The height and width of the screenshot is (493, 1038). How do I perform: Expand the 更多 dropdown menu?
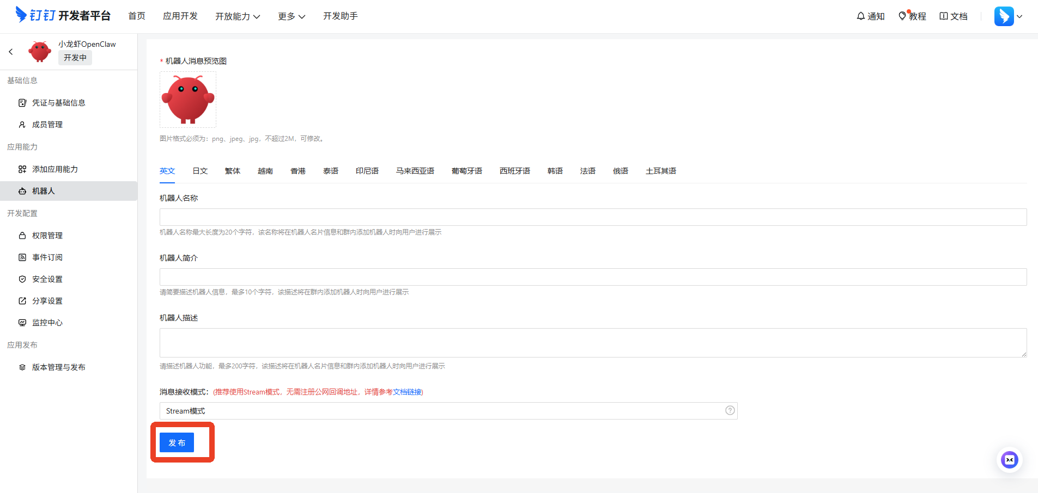(x=291, y=16)
